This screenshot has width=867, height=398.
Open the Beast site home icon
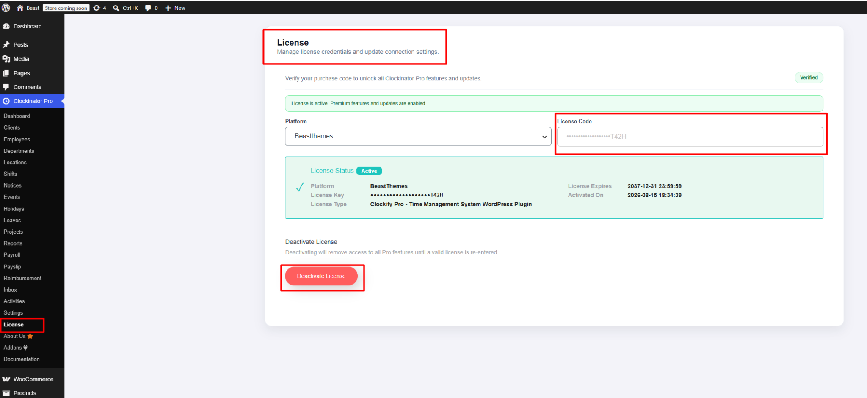tap(20, 8)
